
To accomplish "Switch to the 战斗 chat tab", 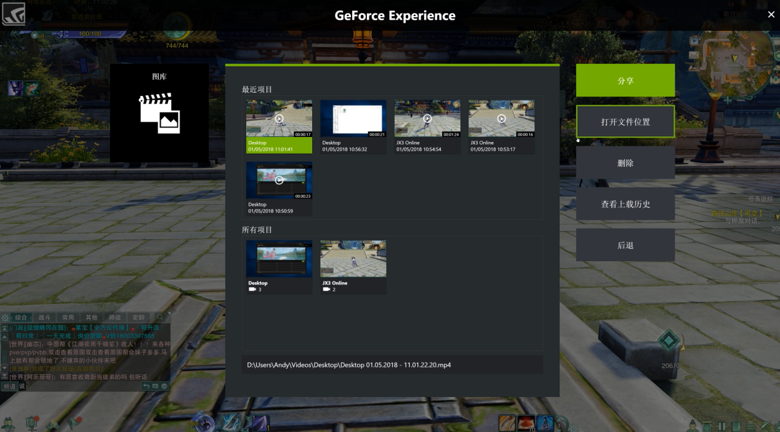I will point(44,318).
